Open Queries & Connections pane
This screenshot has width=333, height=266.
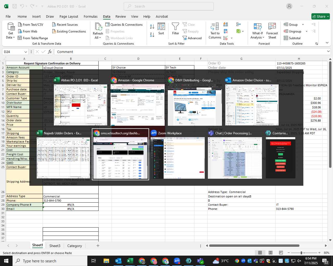124,24
